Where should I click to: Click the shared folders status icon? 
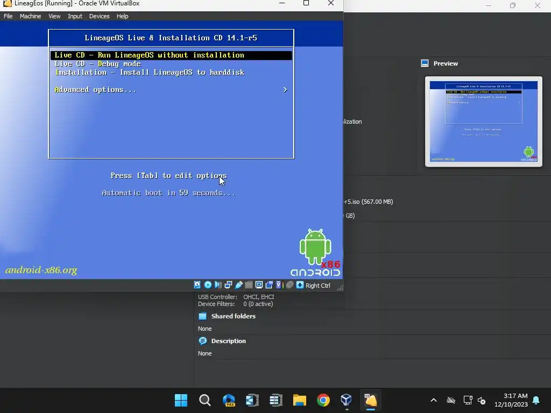pyautogui.click(x=249, y=285)
